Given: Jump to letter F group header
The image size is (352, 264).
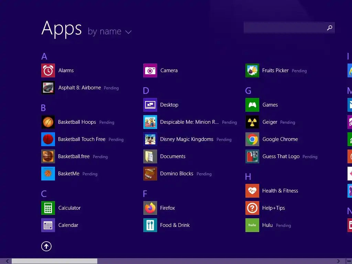Looking at the screenshot, I should click(x=145, y=194).
